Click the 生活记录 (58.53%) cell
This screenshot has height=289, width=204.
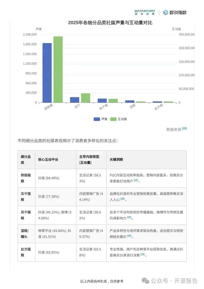click(x=91, y=178)
